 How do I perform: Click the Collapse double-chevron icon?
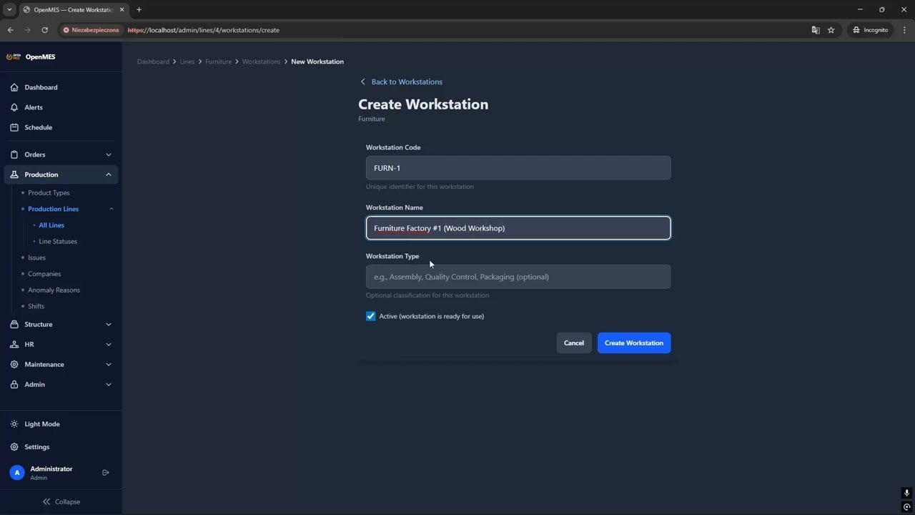46,501
